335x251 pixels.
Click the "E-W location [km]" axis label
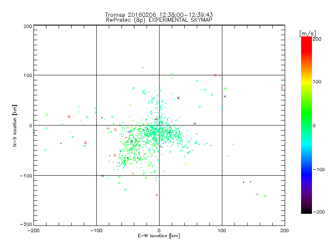click(x=159, y=236)
